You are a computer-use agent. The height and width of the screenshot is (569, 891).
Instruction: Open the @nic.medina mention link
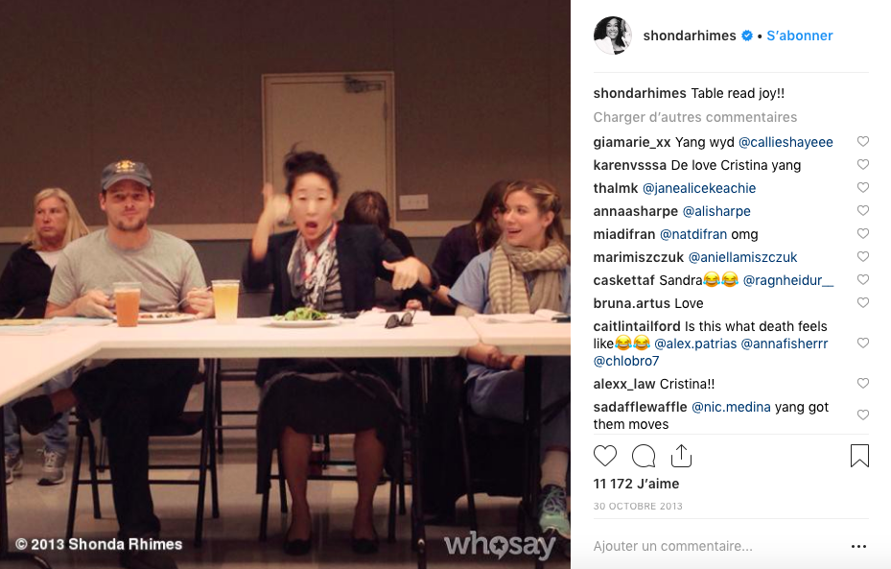[x=731, y=407]
